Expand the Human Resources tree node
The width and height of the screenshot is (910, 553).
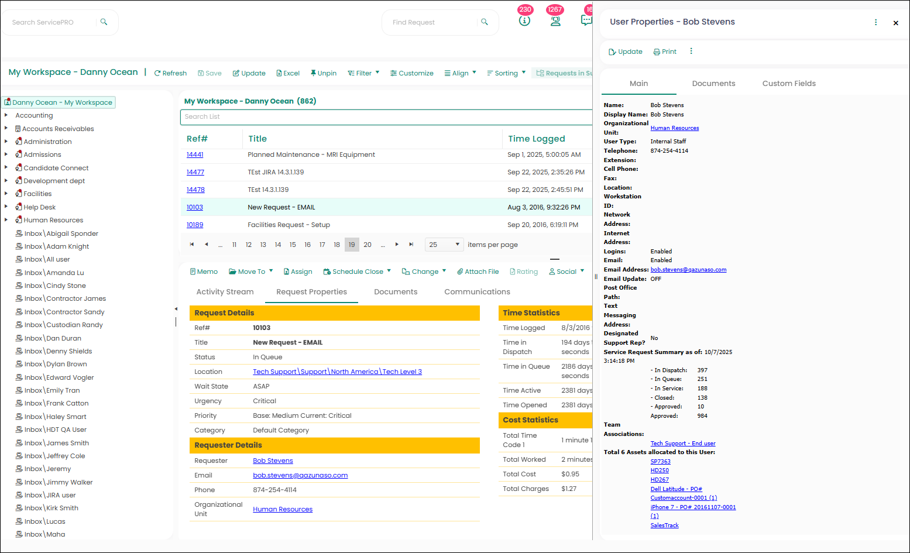click(6, 220)
